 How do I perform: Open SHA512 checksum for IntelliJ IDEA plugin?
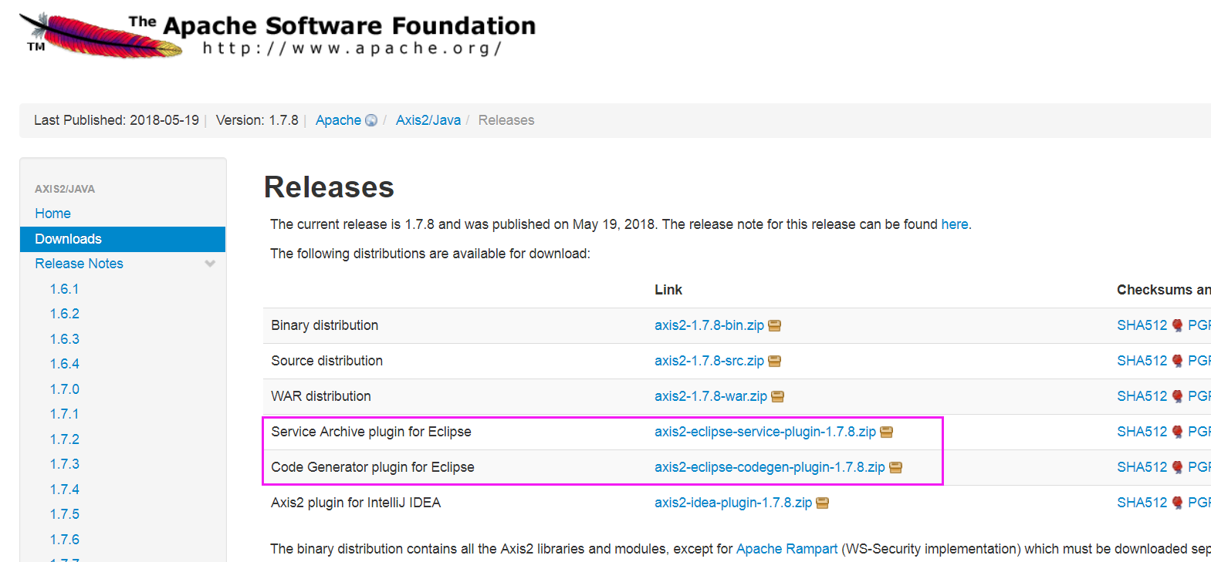[x=1142, y=503]
